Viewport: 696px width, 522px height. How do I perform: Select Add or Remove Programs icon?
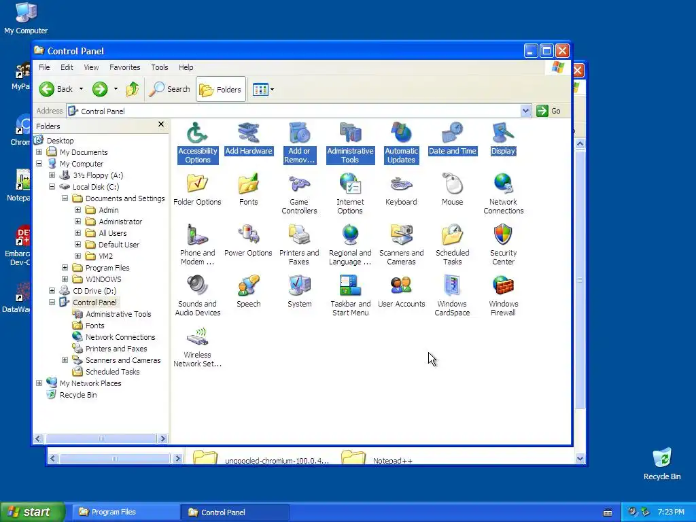click(x=299, y=143)
